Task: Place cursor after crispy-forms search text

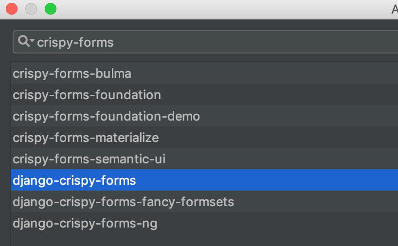Action: tap(114, 42)
